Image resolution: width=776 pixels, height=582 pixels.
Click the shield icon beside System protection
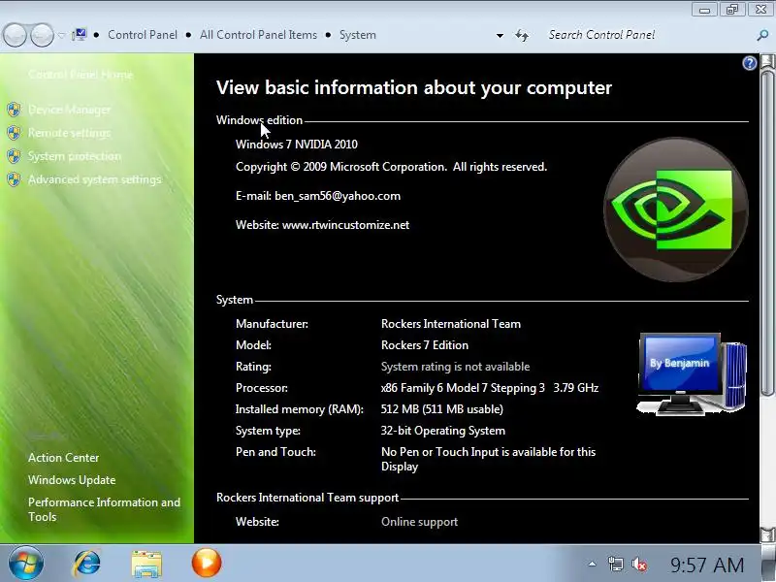[x=14, y=156]
